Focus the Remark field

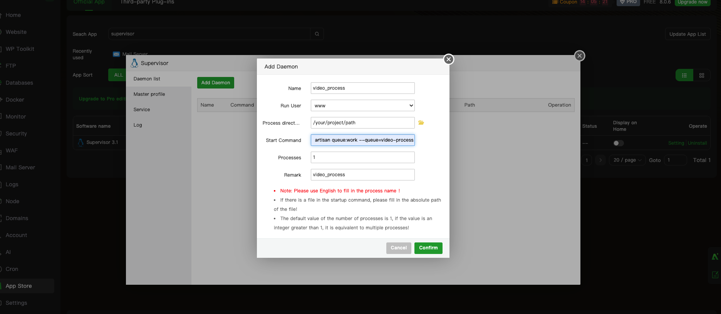coord(363,175)
